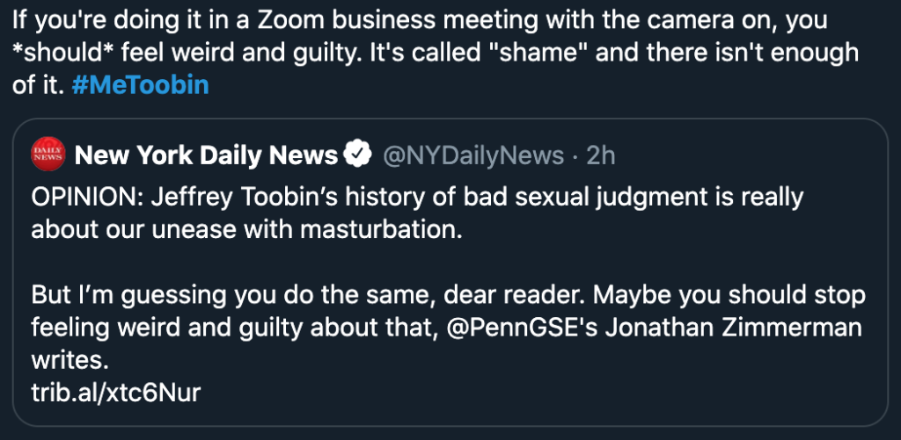901x440 pixels.
Task: Click the New York Daily News avatar
Action: (x=48, y=154)
